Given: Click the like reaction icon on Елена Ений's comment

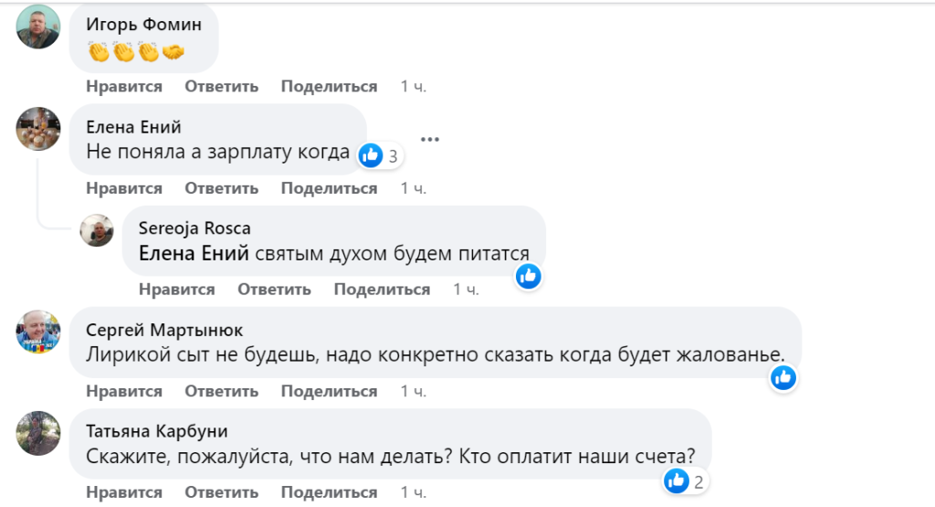Looking at the screenshot, I should (371, 155).
